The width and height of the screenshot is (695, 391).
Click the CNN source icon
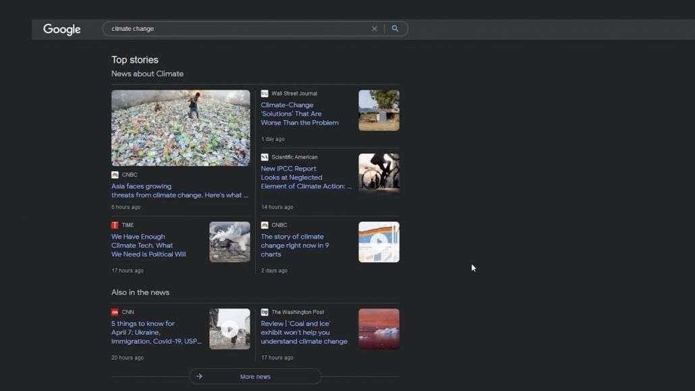click(x=115, y=312)
